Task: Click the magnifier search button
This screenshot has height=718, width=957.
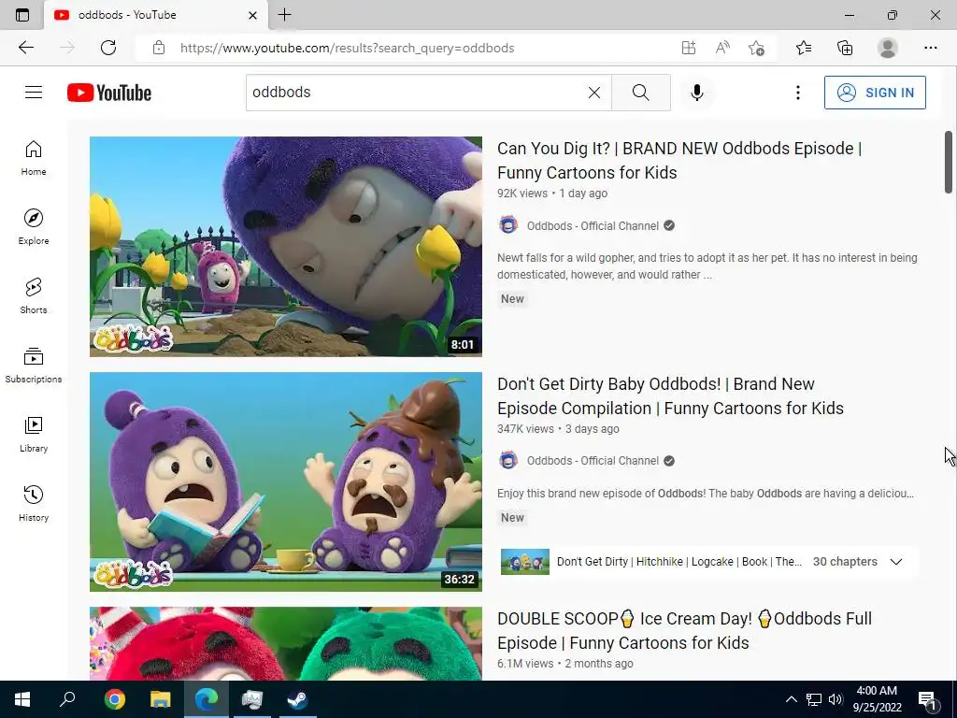Action: tap(641, 93)
